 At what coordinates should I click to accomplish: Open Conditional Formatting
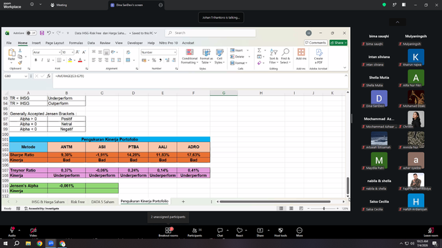tap(189, 56)
